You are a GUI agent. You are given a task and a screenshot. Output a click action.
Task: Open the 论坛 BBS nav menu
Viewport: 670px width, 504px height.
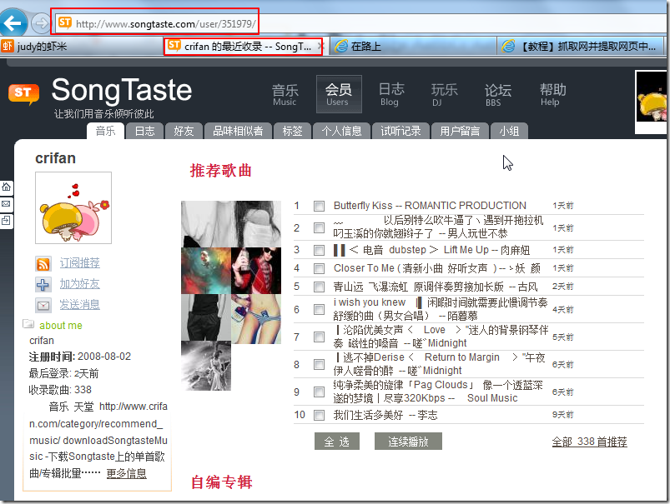point(497,94)
